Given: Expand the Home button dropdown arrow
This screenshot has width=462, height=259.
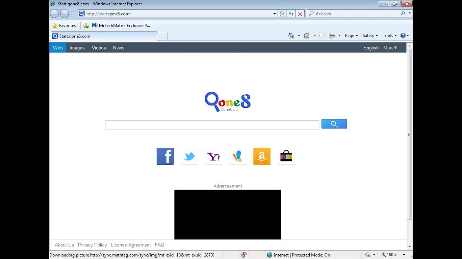Looking at the screenshot, I should click(x=299, y=36).
